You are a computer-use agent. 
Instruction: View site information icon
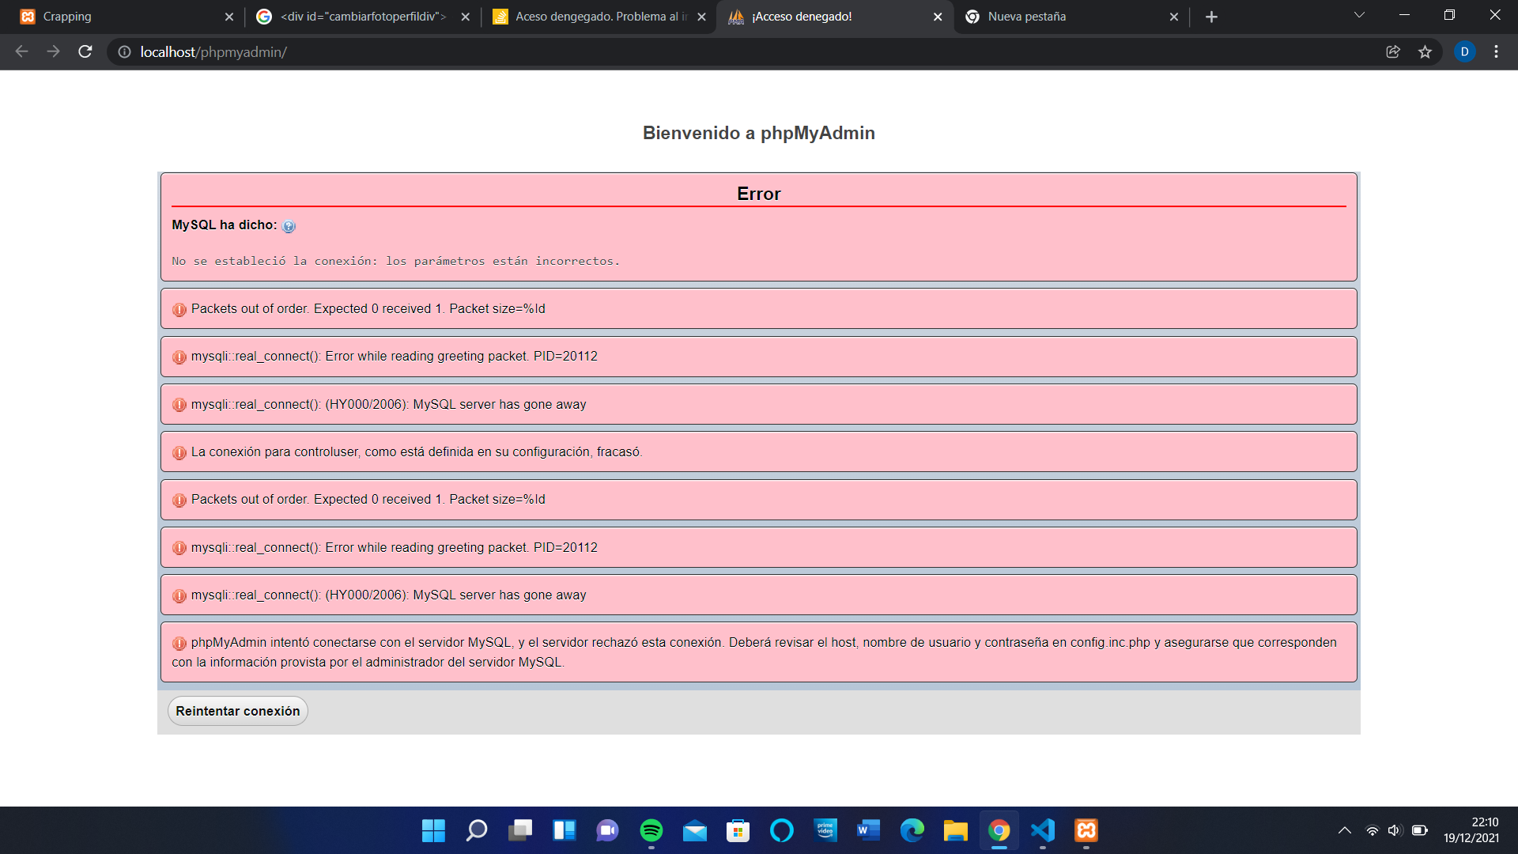pos(124,51)
